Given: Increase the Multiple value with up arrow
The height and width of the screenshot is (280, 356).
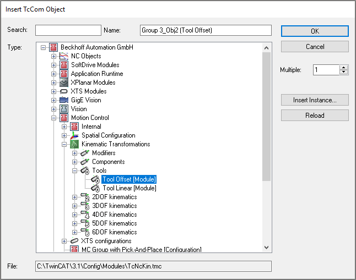Looking at the screenshot, I should (344, 68).
